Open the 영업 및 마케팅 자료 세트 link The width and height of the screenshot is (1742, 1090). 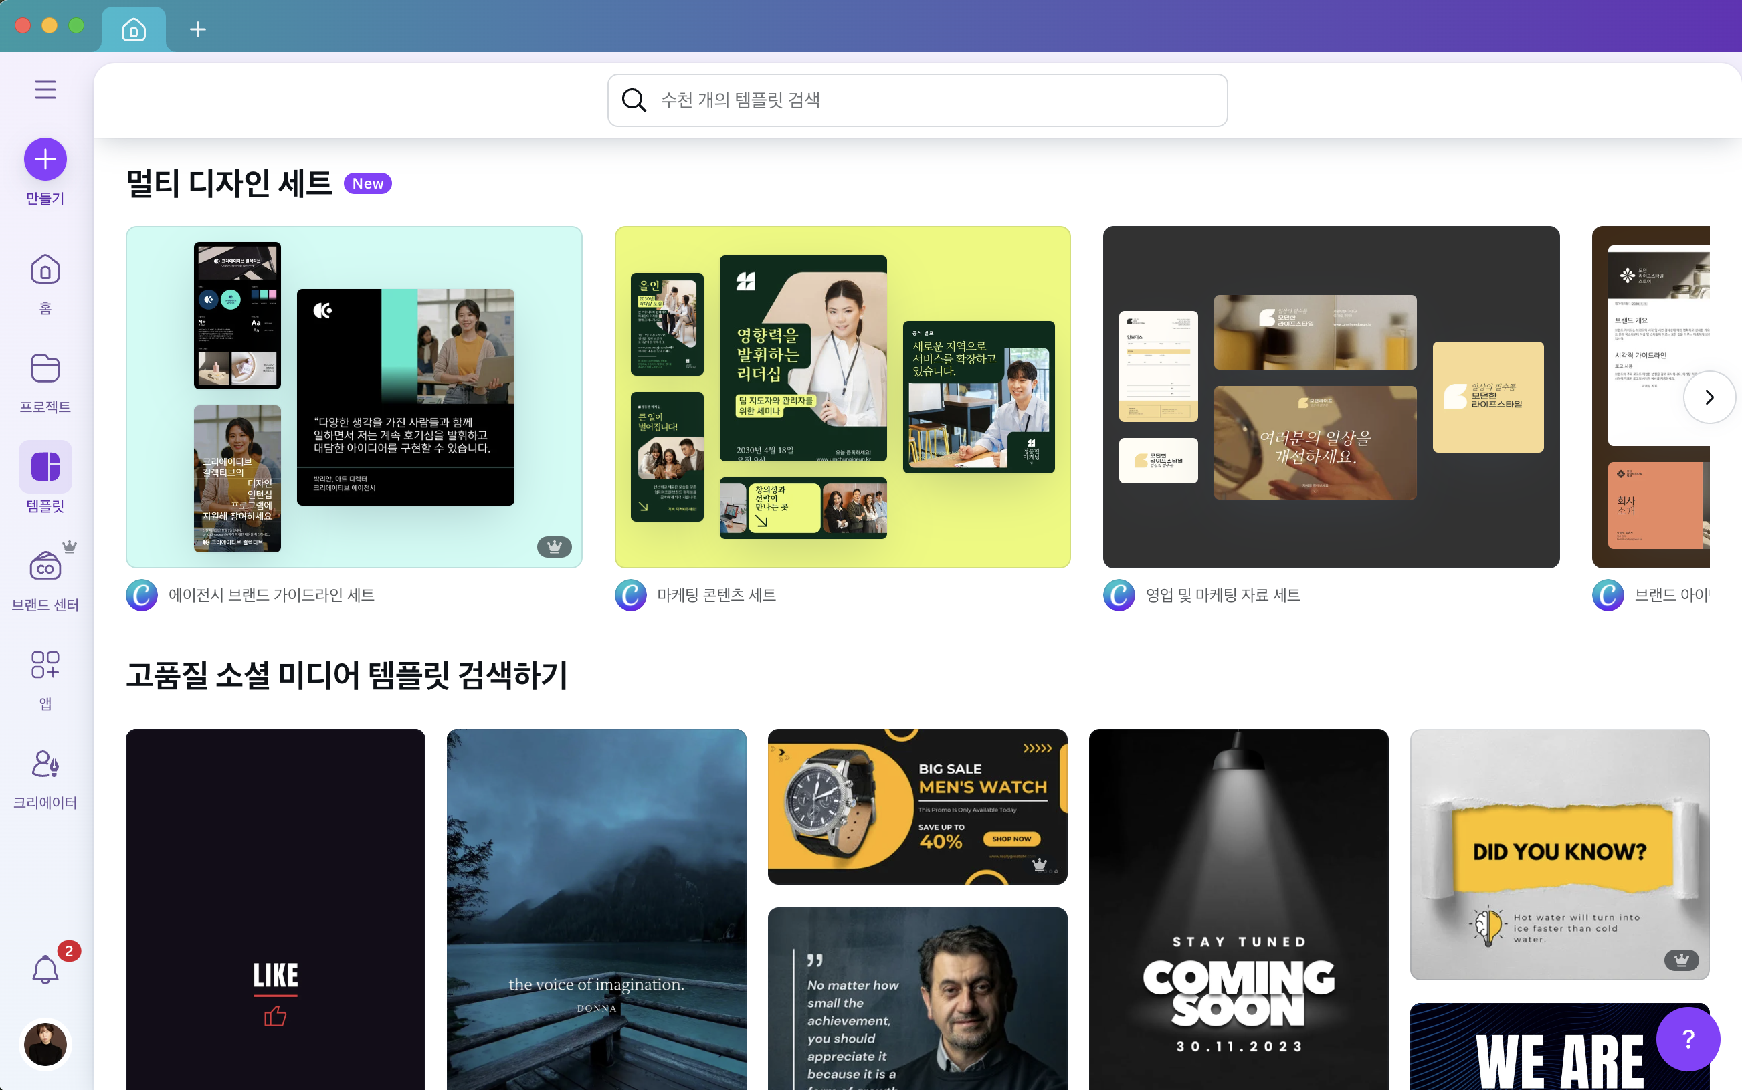1222,594
